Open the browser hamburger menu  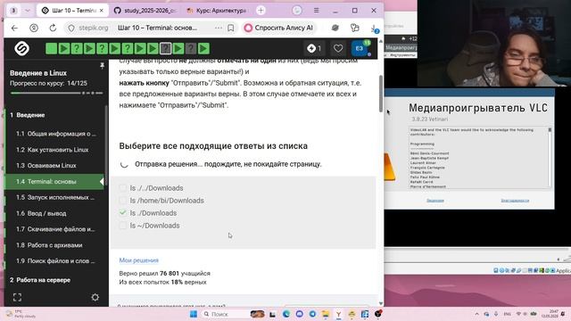click(x=316, y=11)
